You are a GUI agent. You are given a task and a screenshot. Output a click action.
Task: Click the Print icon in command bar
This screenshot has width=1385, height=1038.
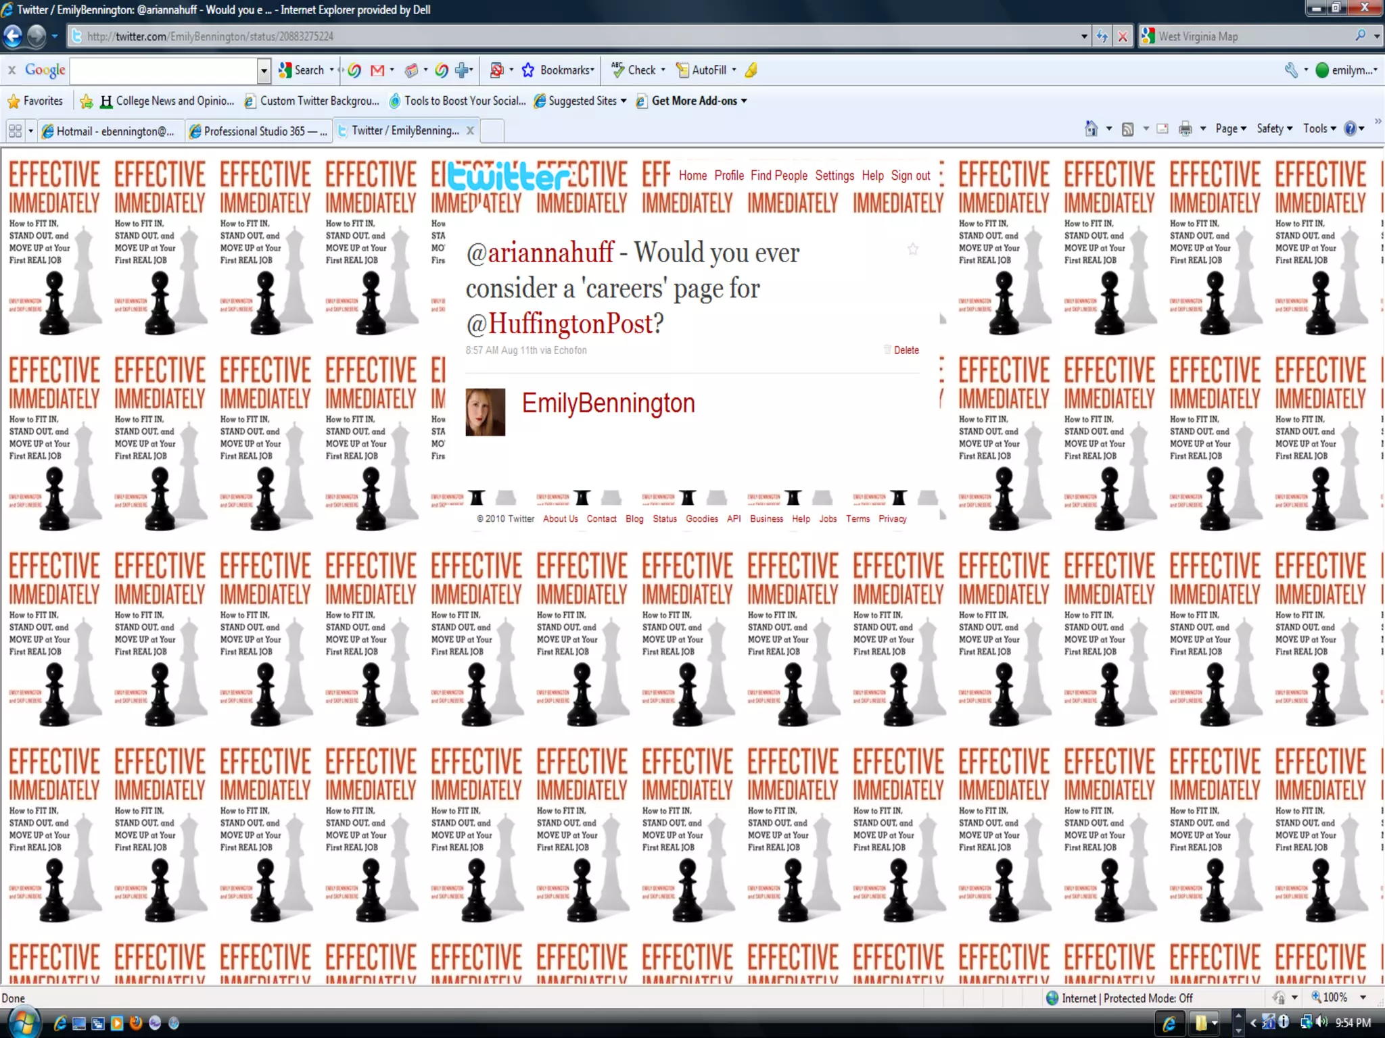(x=1185, y=128)
